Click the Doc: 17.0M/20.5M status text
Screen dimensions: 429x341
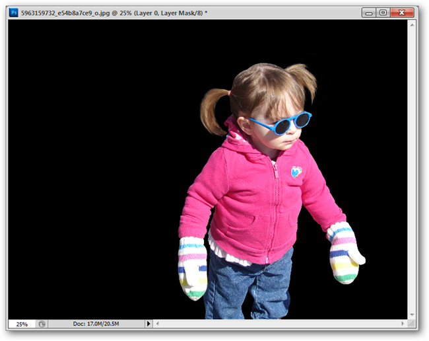(96, 324)
